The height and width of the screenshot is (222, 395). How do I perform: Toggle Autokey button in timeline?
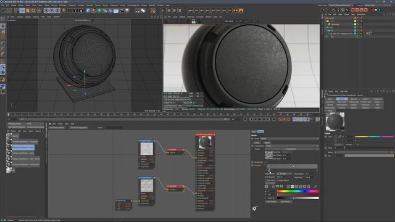point(285,119)
